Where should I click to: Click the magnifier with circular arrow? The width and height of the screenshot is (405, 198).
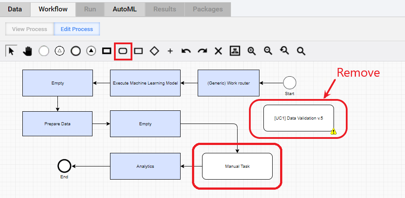click(x=284, y=51)
